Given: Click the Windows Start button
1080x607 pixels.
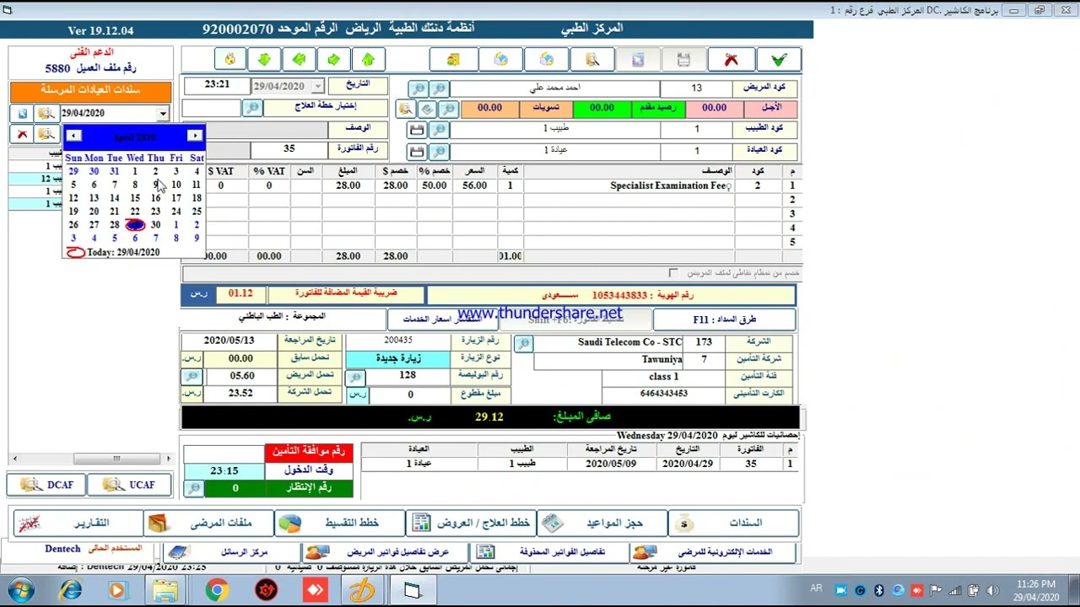Looking at the screenshot, I should (21, 590).
